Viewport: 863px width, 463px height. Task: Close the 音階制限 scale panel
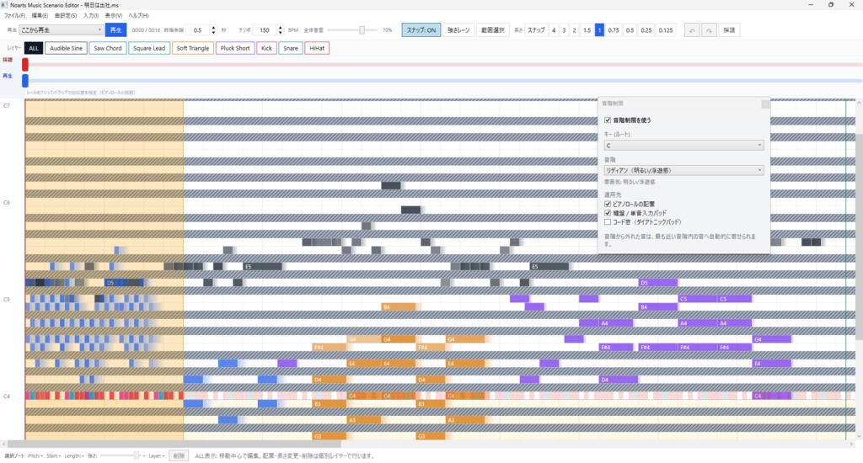point(765,104)
